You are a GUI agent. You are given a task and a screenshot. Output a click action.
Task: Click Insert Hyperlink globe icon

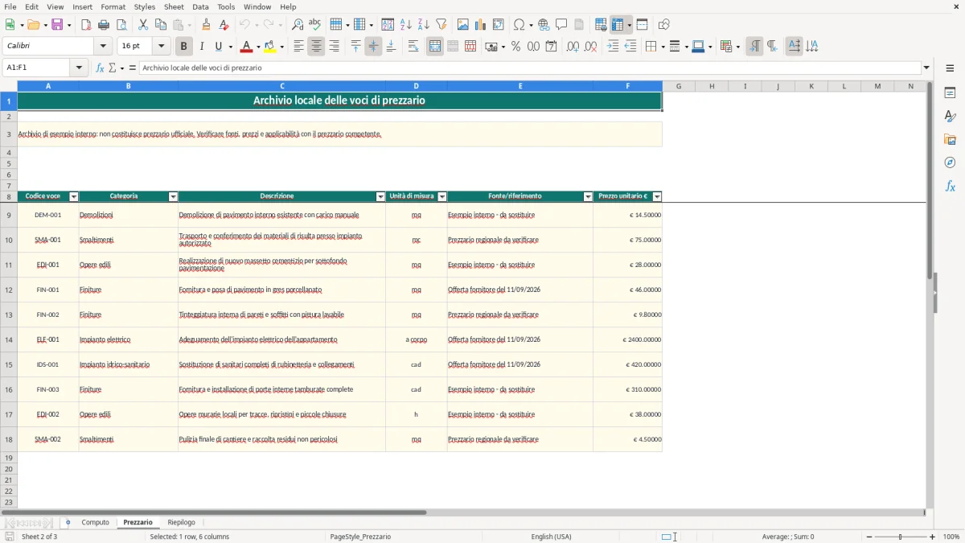(x=544, y=25)
